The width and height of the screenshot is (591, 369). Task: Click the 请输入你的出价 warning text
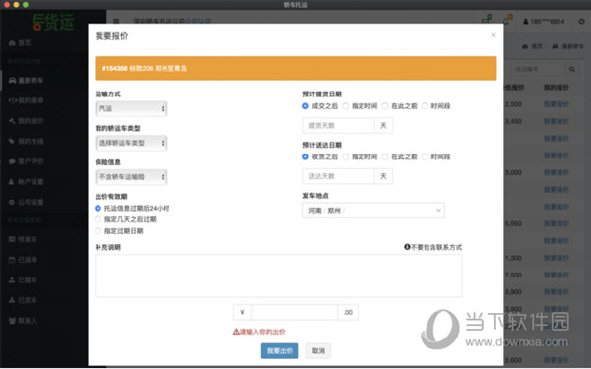click(x=259, y=332)
